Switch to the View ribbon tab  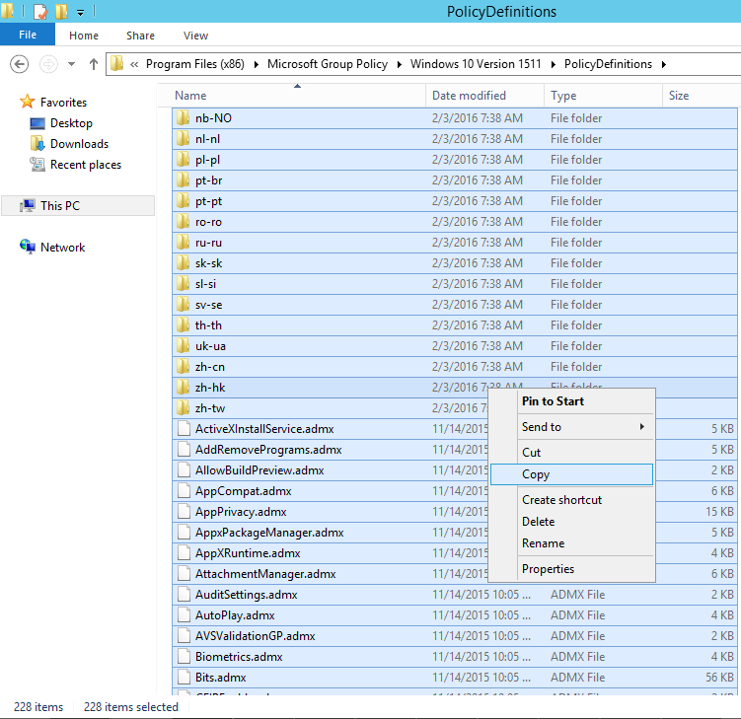195,36
